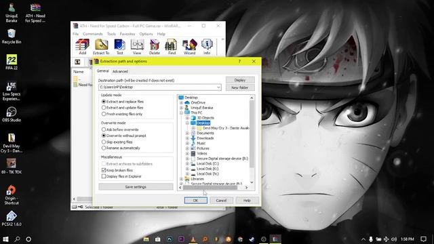Click the Find toolbar icon in WinRAR
The width and height of the screenshot is (434, 244).
pos(172,47)
